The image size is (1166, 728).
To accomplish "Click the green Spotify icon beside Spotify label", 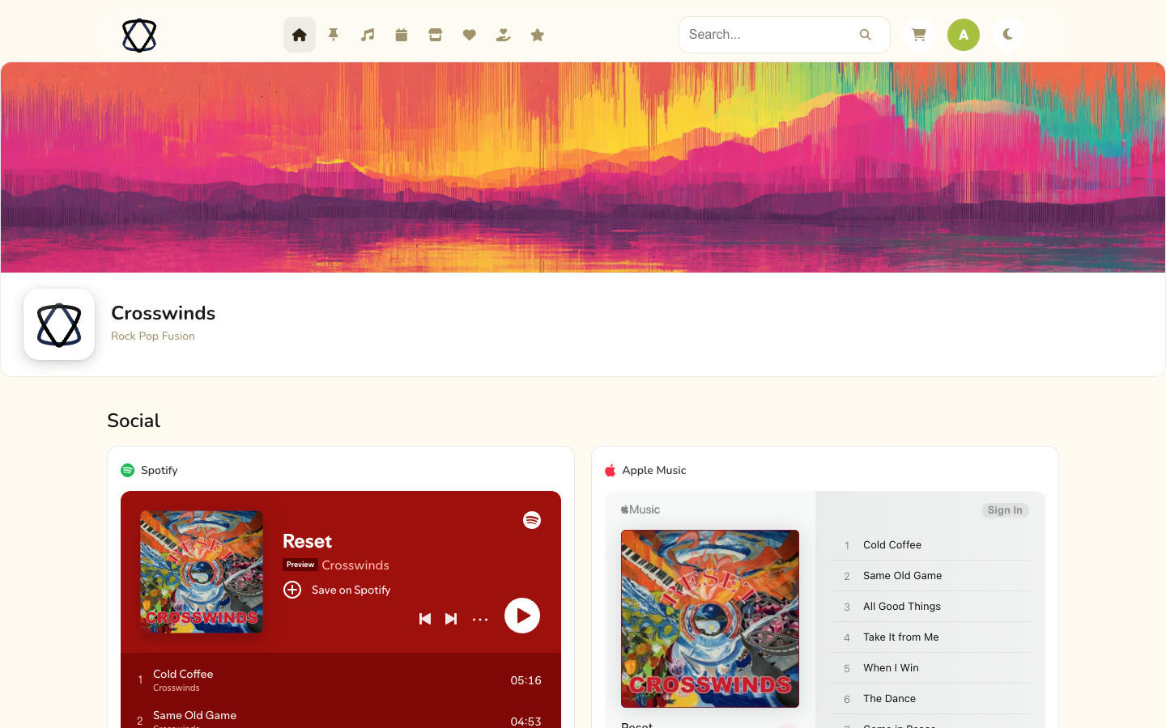I will tap(127, 470).
